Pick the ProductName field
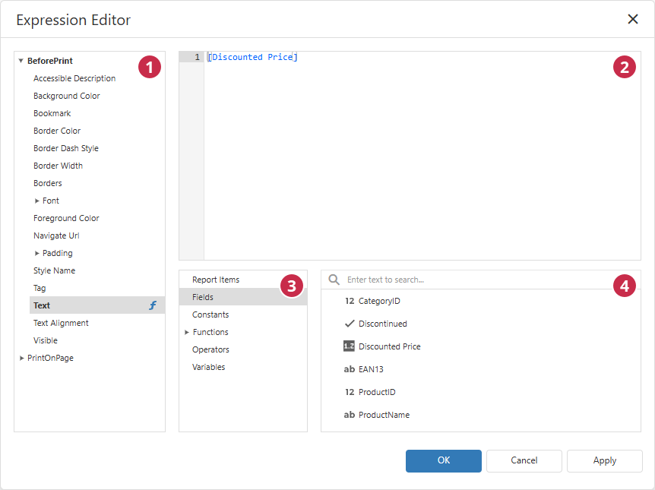The height and width of the screenshot is (490, 655). 384,415
